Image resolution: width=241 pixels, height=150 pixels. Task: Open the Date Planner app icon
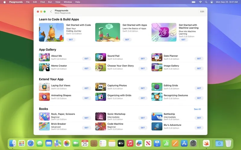pyautogui.click(x=157, y=57)
